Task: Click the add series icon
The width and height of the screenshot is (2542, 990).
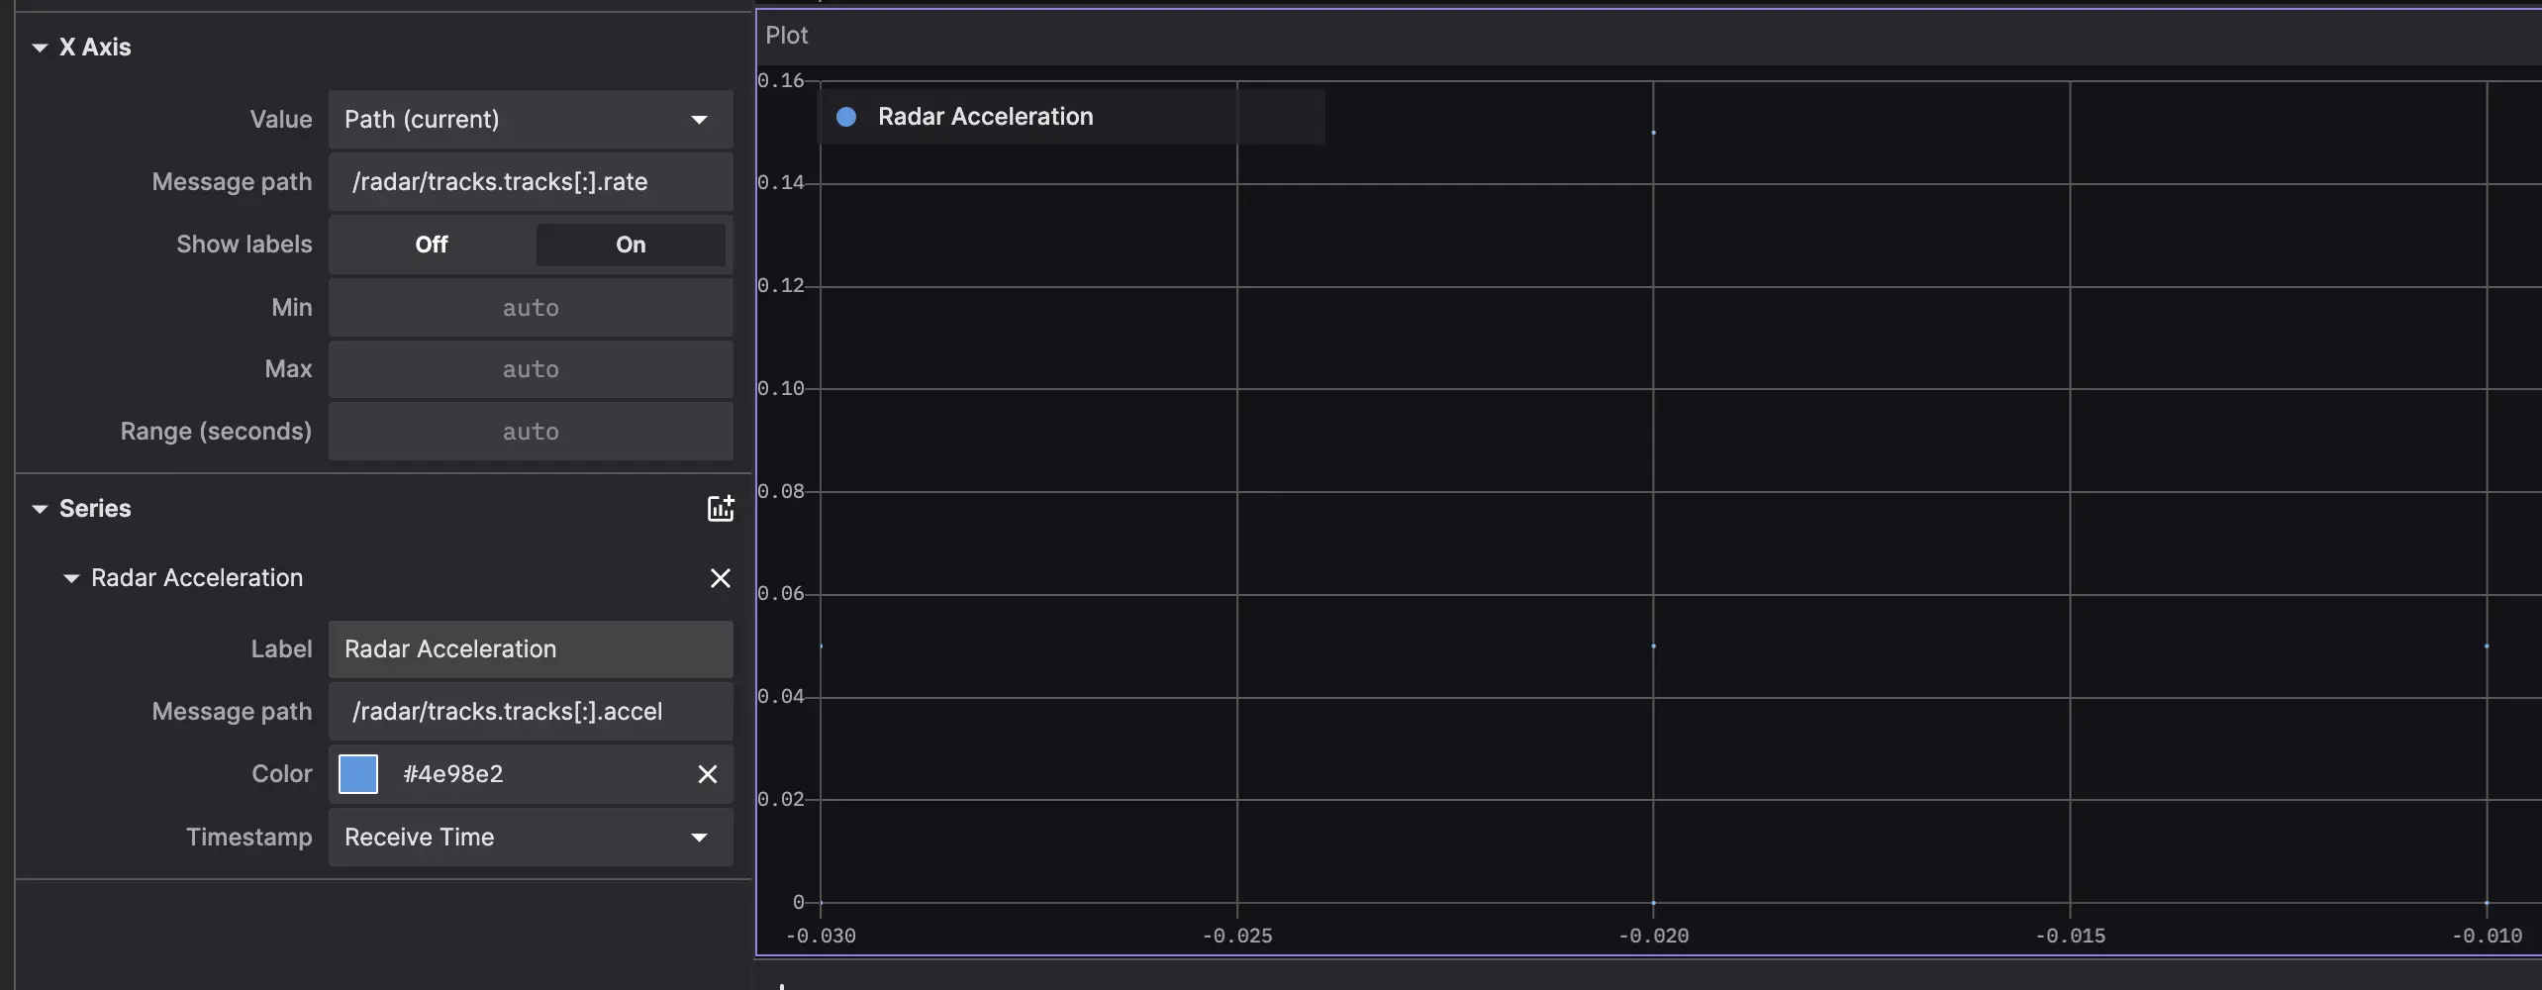Action: (720, 509)
